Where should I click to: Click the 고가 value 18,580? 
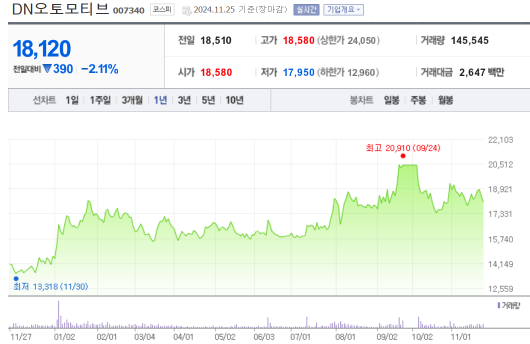click(x=299, y=40)
